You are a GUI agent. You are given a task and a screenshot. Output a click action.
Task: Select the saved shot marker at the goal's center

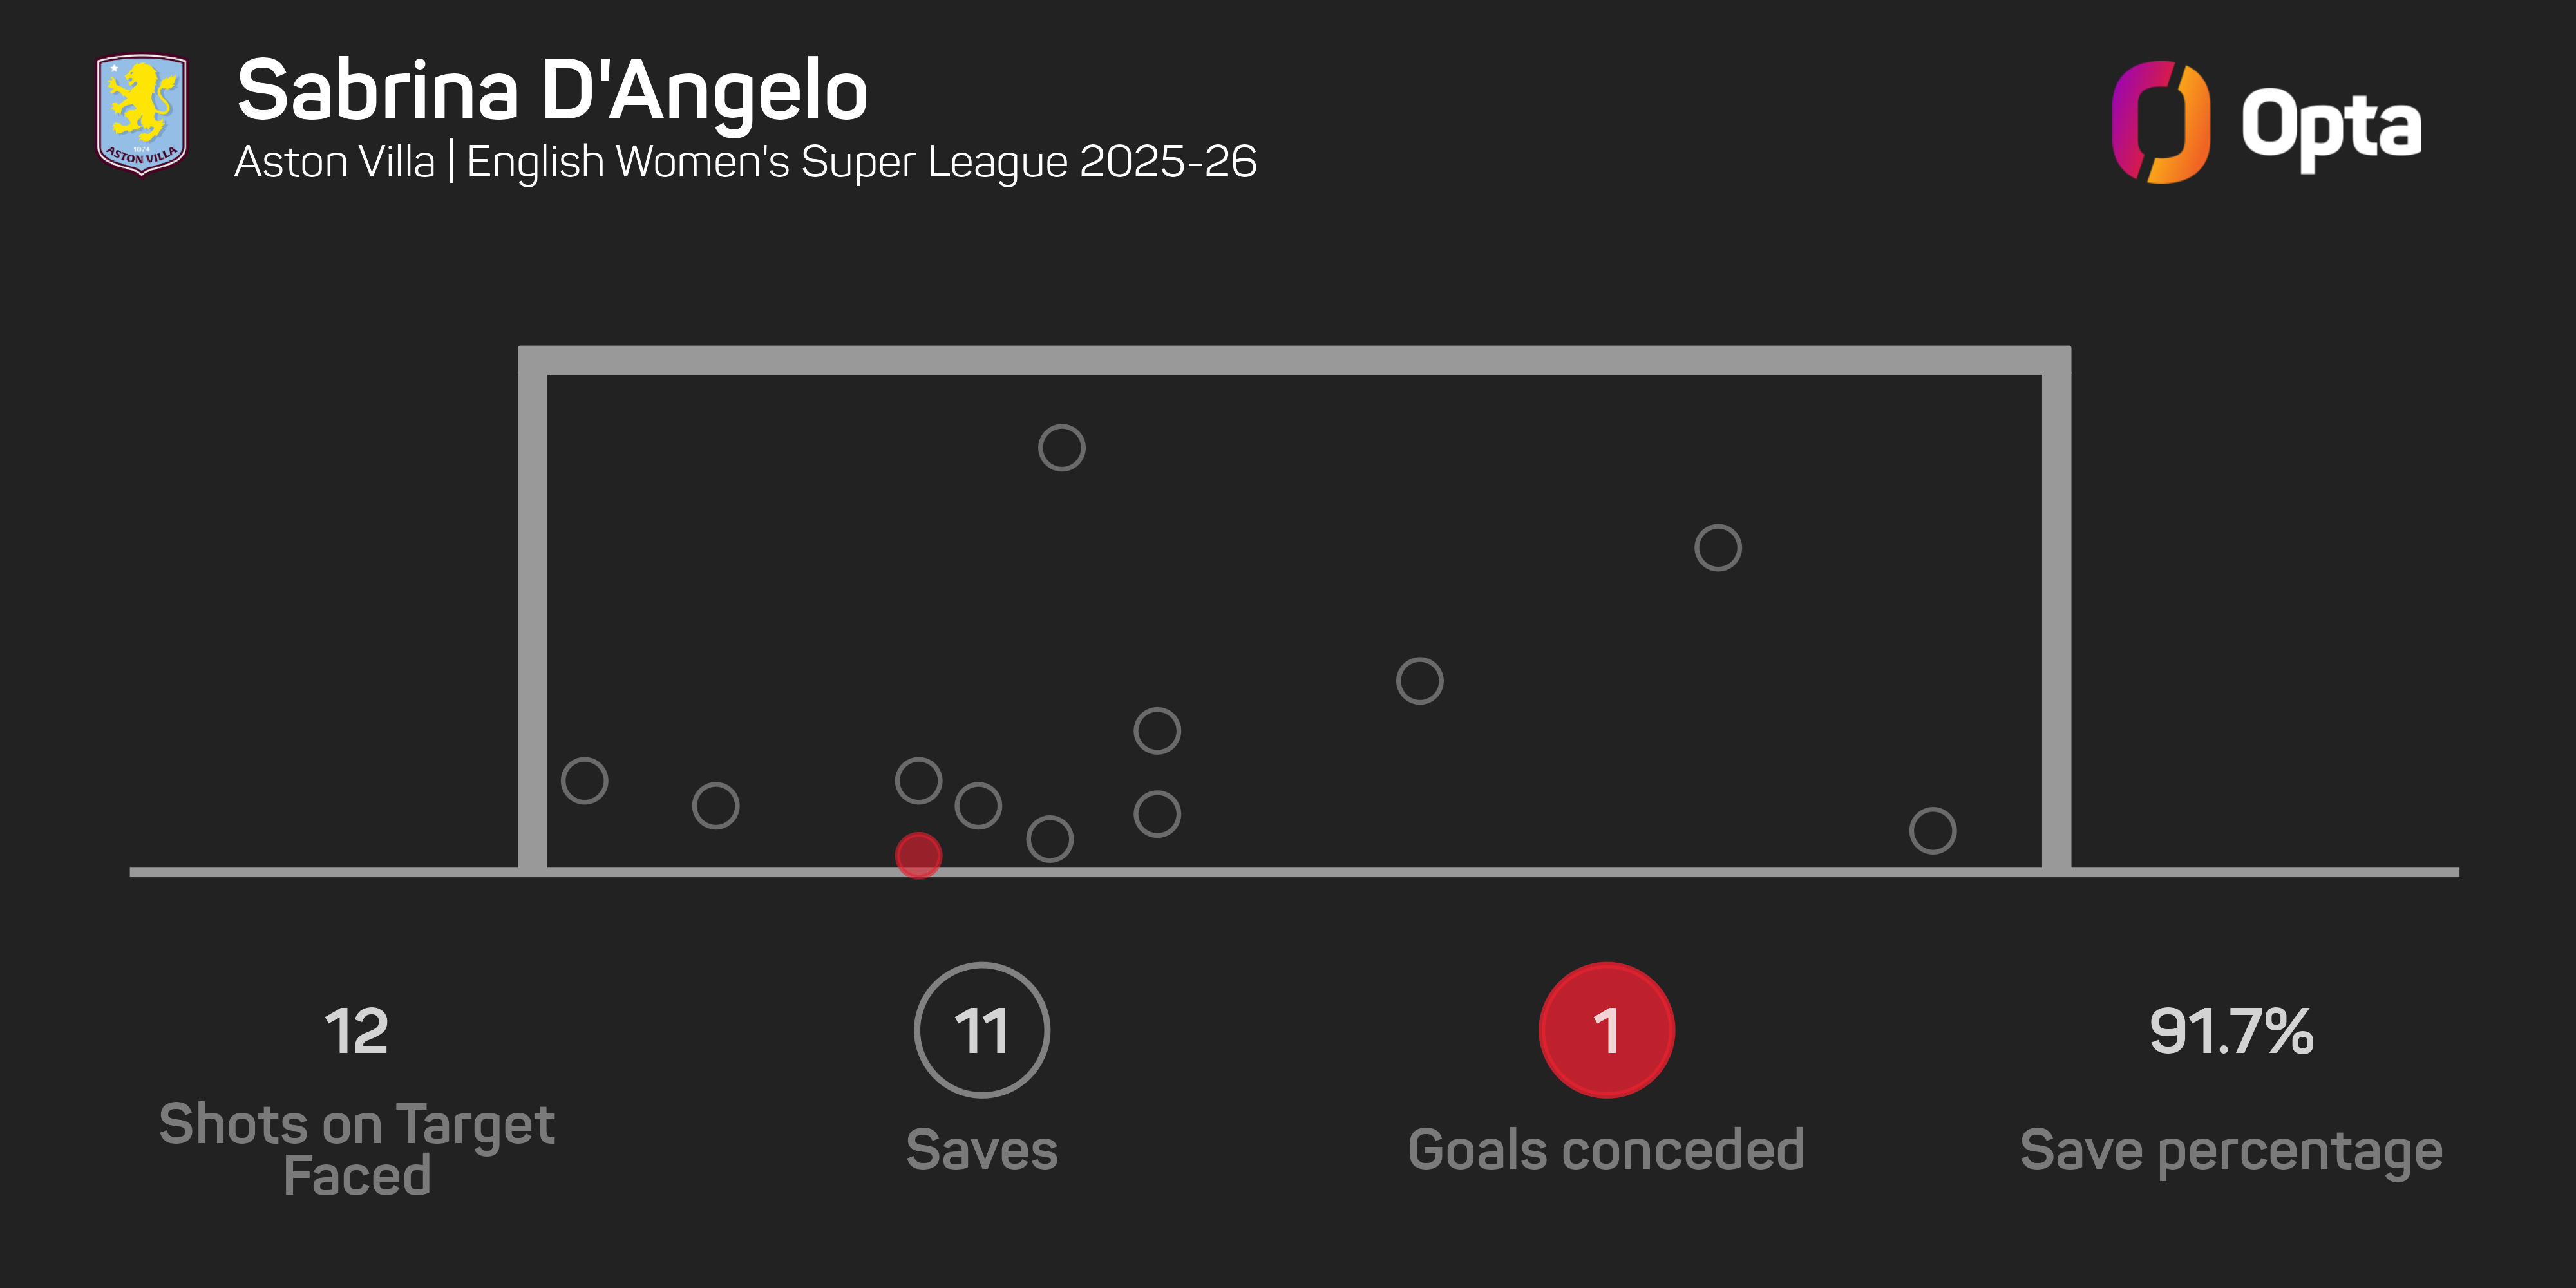tap(1419, 681)
